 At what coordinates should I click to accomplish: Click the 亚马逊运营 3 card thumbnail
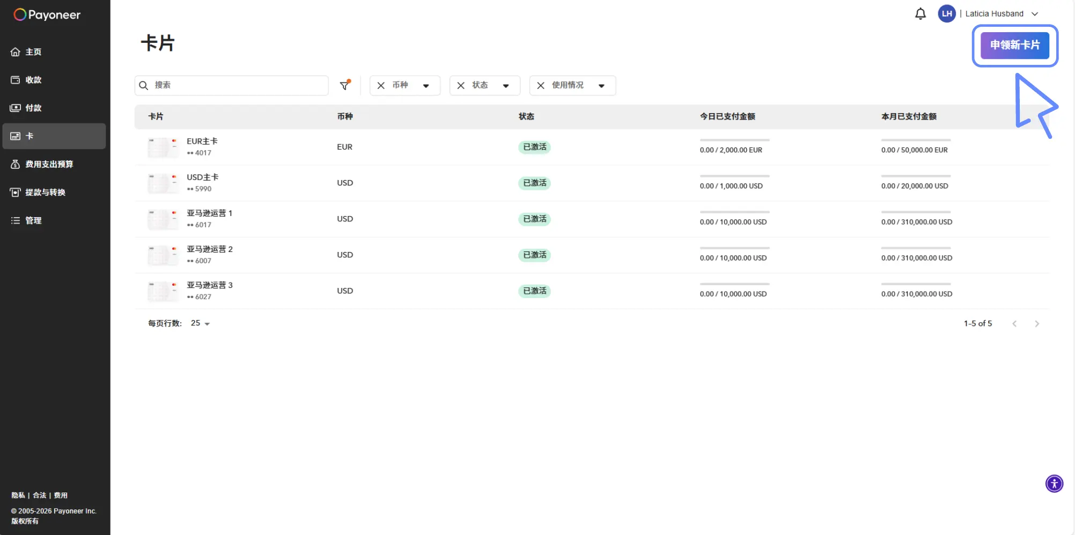[x=163, y=291]
